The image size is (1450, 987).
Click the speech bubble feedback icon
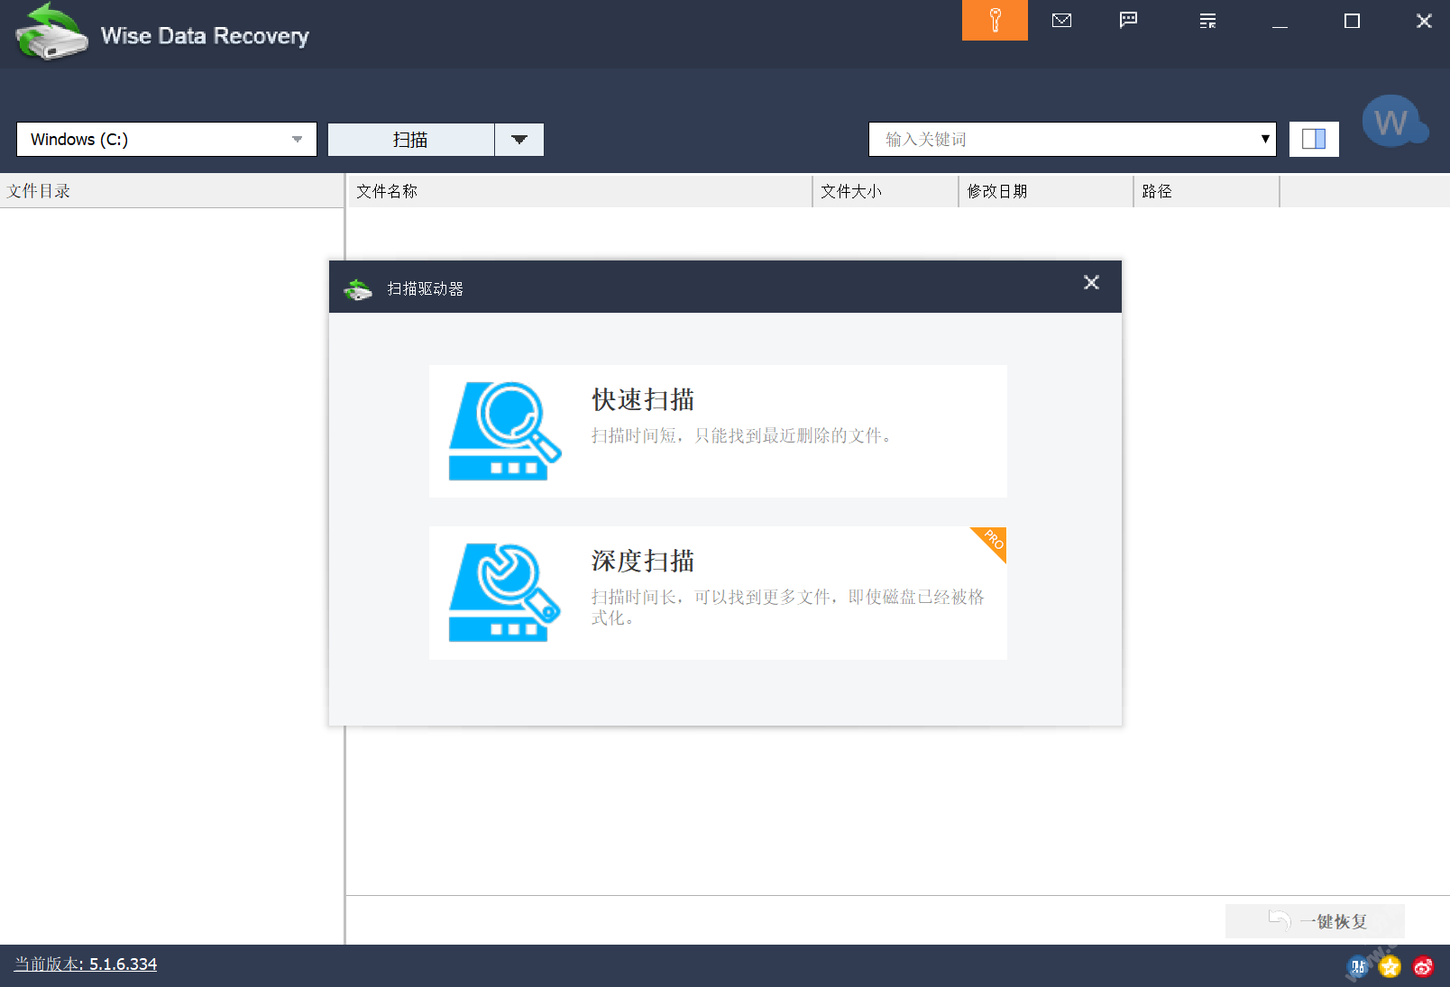tap(1128, 20)
